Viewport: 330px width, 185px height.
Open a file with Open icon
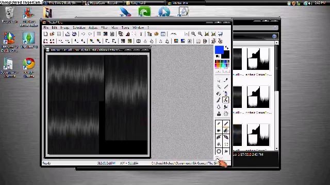52,34
